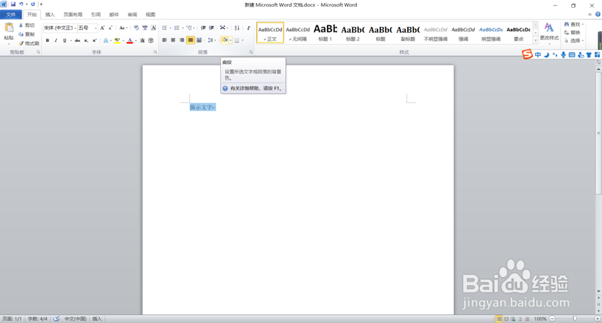Click the Undo icon in quick access toolbar

point(21,4)
